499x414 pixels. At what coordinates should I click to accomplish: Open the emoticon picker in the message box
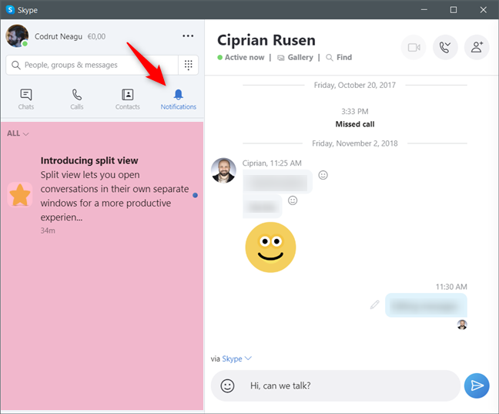point(227,385)
